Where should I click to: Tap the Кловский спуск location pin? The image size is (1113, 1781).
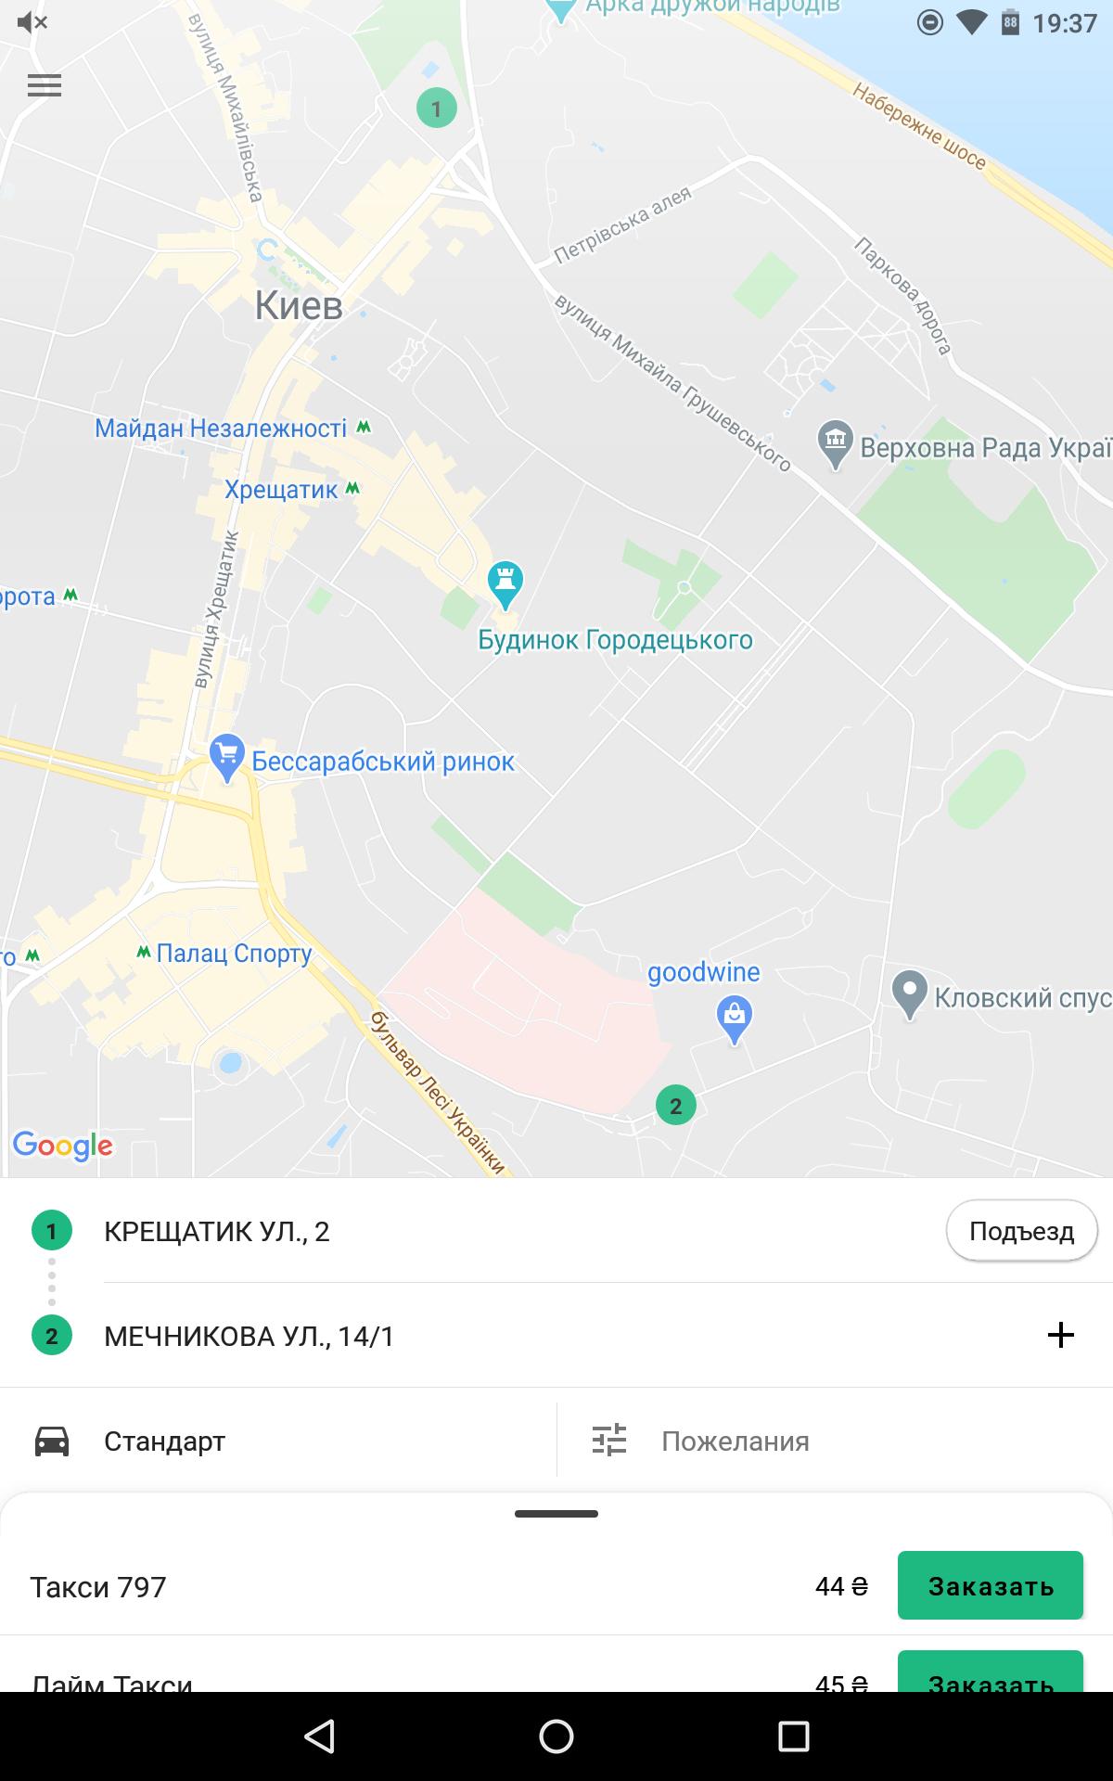pyautogui.click(x=910, y=995)
